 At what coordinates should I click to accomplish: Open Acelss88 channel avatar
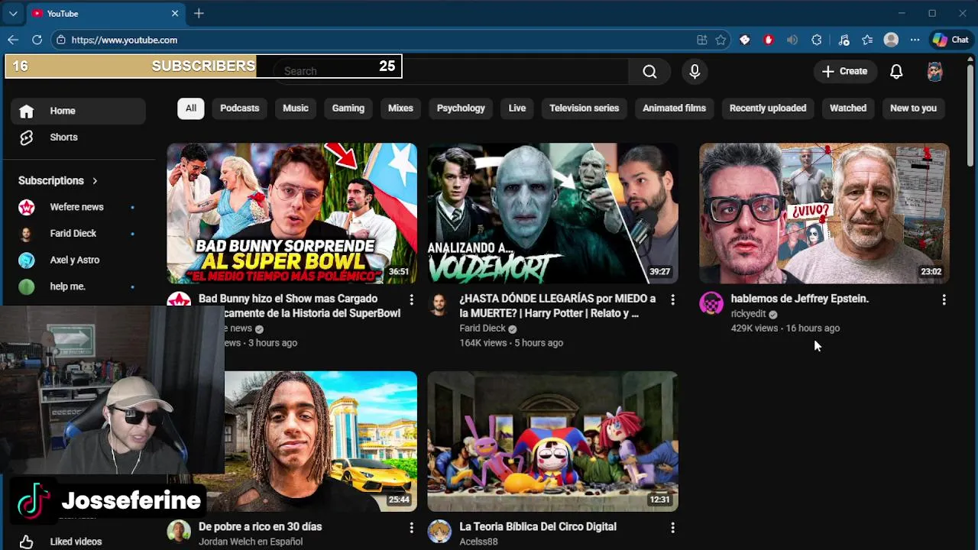[x=439, y=532]
